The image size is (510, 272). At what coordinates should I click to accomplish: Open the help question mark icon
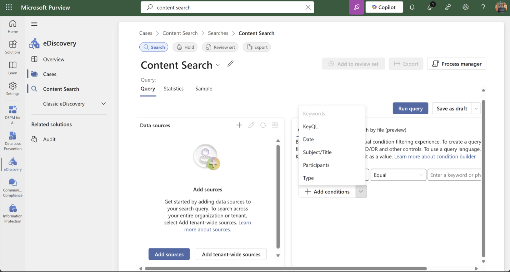483,7
